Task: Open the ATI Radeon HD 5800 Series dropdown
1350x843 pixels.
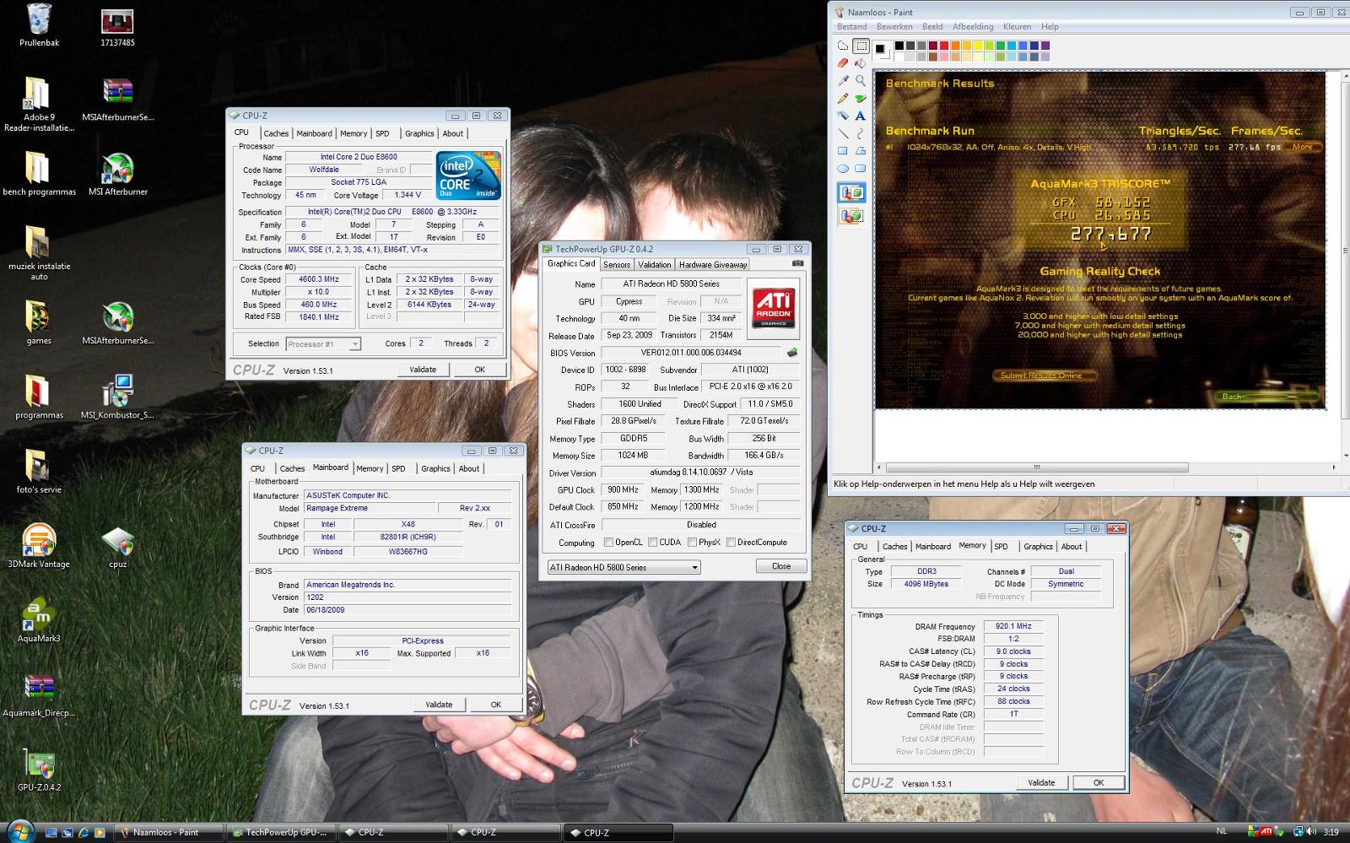Action: pos(624,567)
